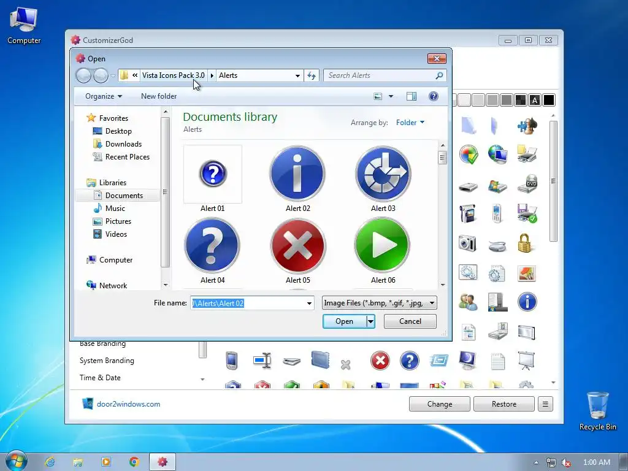Select System Branding in CustomizerGod list
Image resolution: width=628 pixels, height=471 pixels.
[x=107, y=361]
